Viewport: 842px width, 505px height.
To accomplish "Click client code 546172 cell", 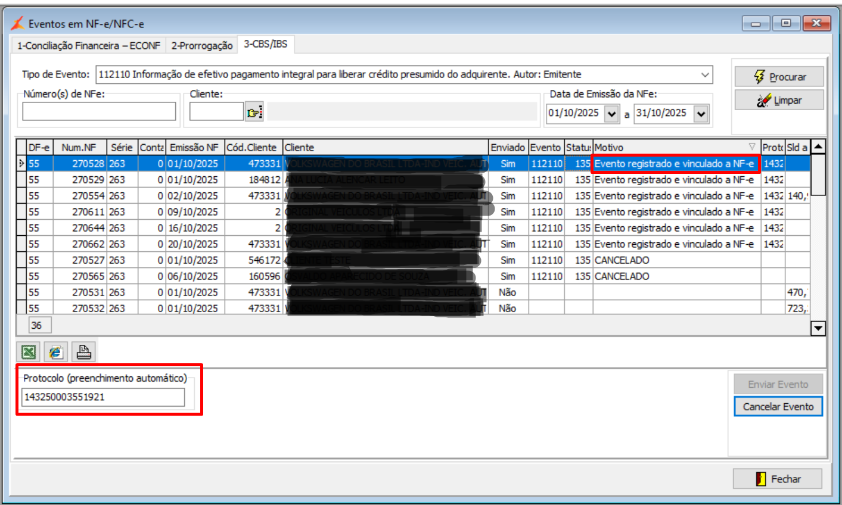I will [x=253, y=260].
